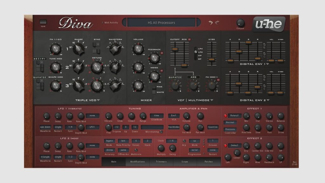Click the Pressure controller button
Screen dimensions: 325x183
click(x=230, y=129)
